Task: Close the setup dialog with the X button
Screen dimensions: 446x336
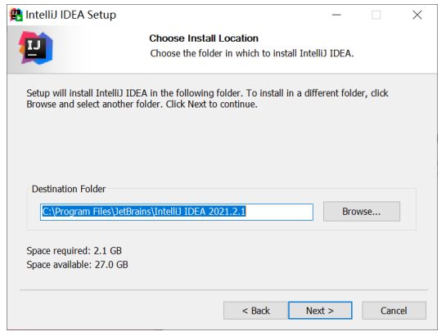Action: pyautogui.click(x=417, y=15)
